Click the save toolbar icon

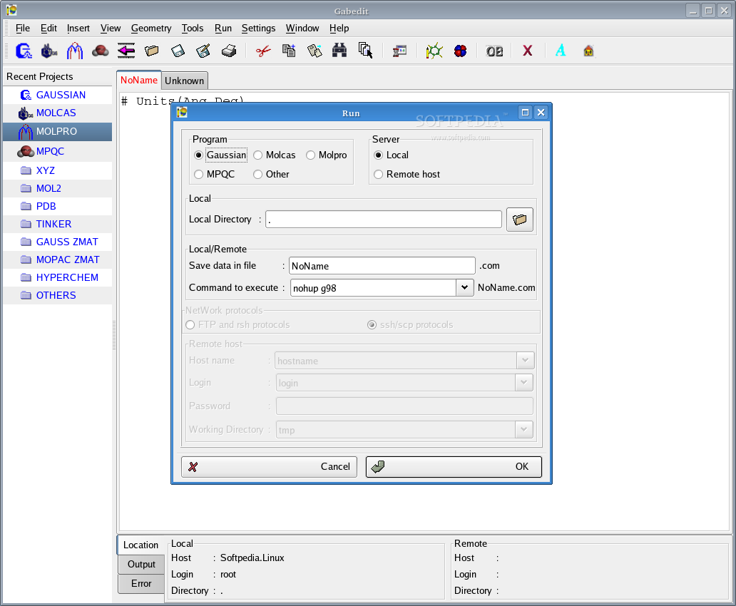[178, 51]
